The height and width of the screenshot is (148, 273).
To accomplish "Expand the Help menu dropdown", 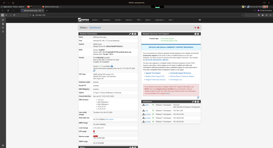I will pos(171,20).
